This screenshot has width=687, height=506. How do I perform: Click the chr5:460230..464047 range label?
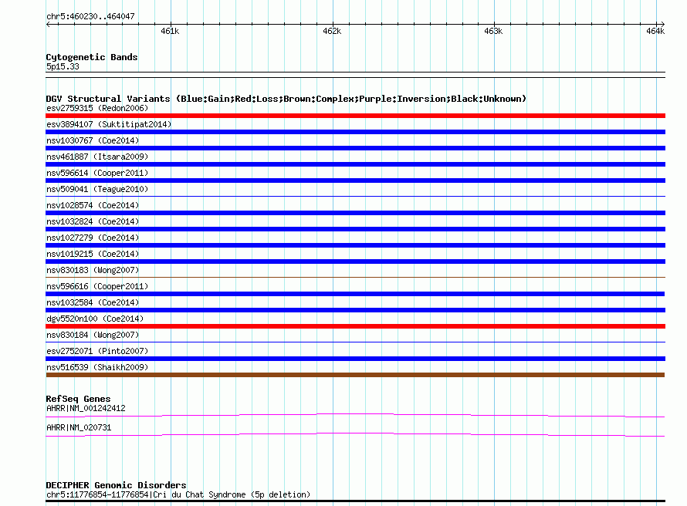(x=90, y=16)
